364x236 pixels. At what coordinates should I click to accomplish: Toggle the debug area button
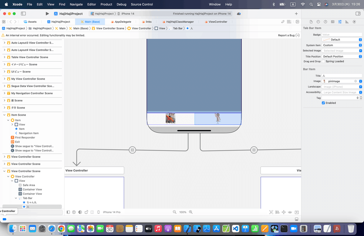pyautogui.click(x=296, y=219)
